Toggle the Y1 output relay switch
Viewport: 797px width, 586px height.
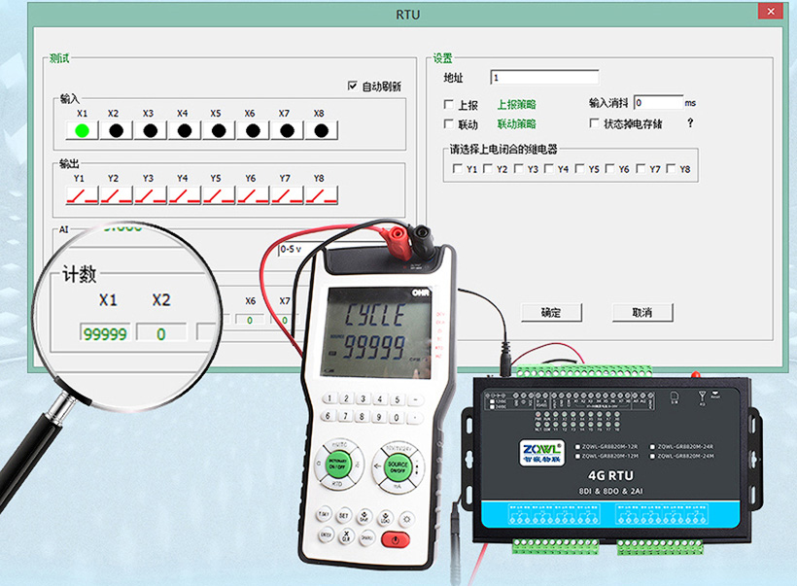[x=81, y=194]
